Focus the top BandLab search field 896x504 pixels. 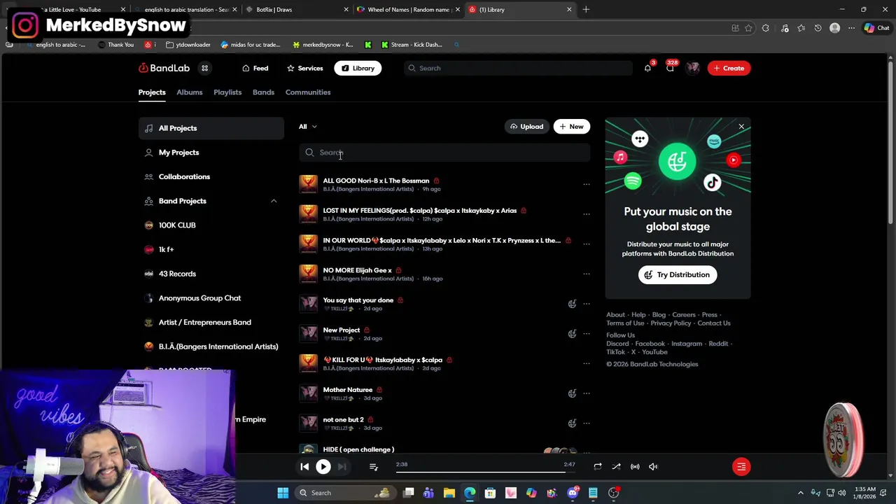pyautogui.click(x=519, y=68)
